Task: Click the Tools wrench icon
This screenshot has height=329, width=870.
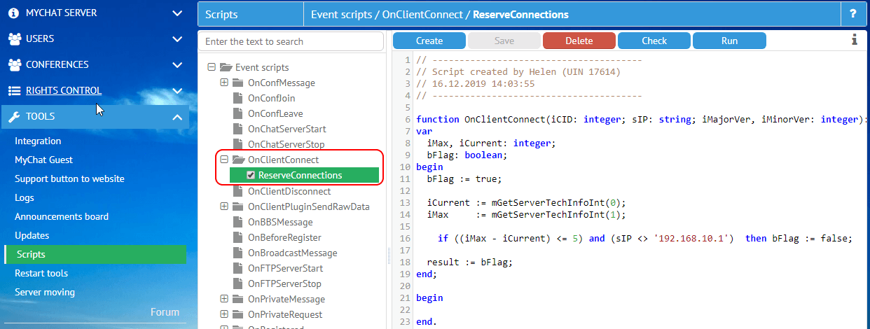Action: (x=14, y=117)
